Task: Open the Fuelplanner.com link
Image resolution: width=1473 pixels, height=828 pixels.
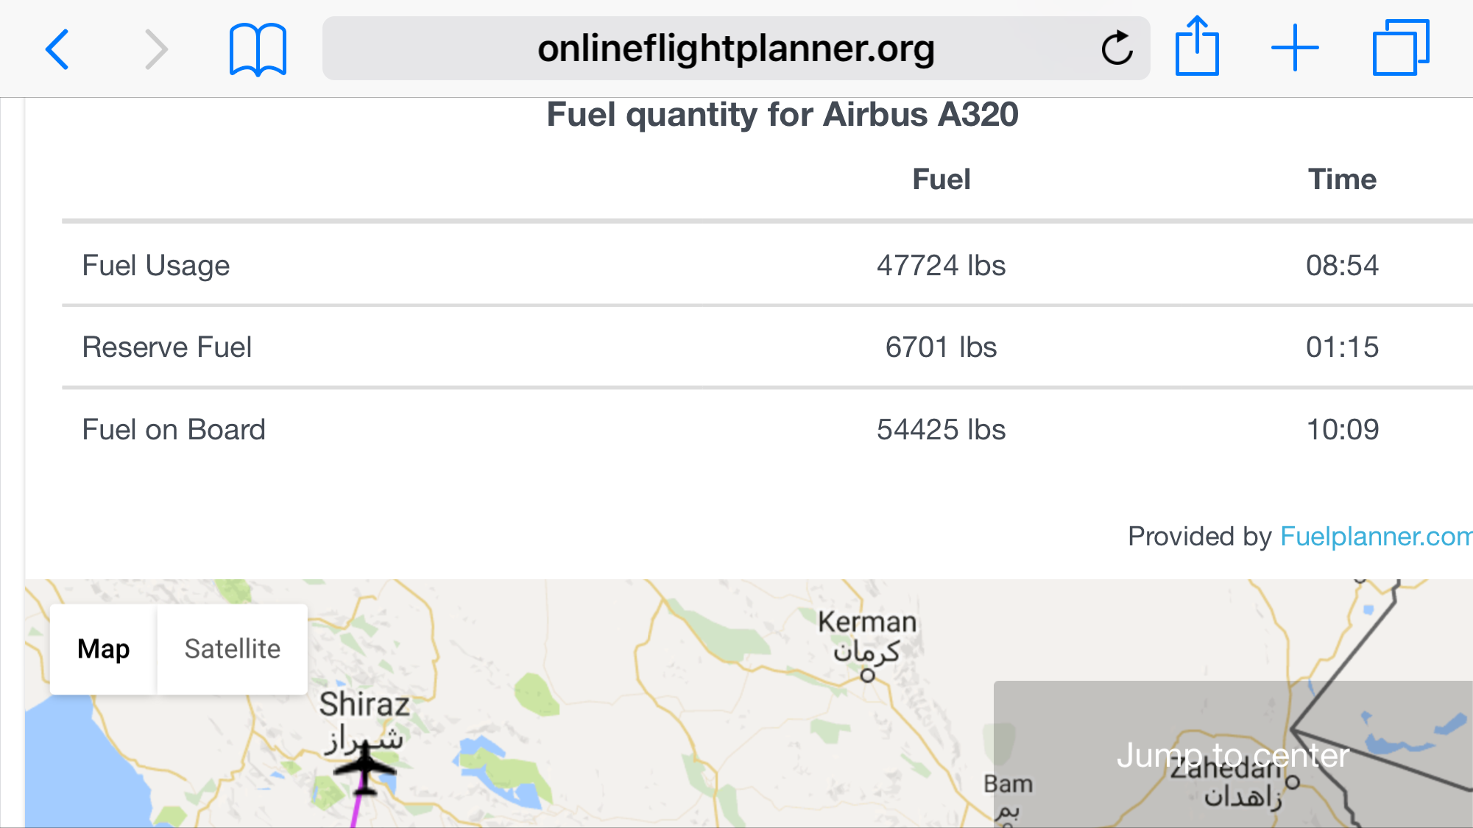Action: 1375,537
